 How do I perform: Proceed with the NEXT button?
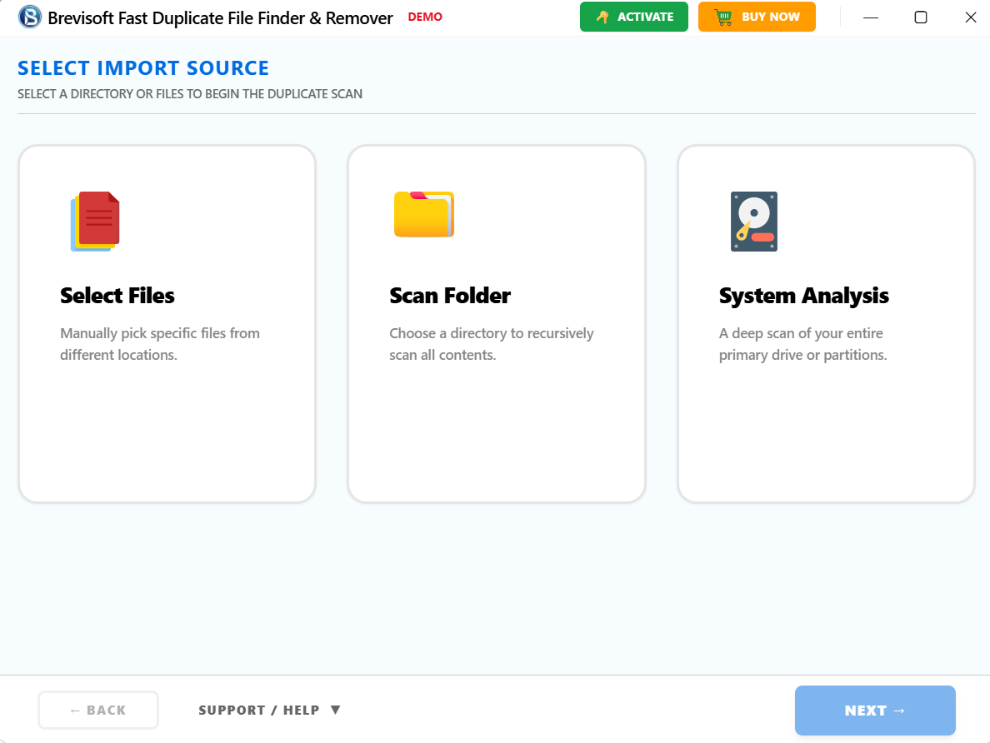(874, 710)
